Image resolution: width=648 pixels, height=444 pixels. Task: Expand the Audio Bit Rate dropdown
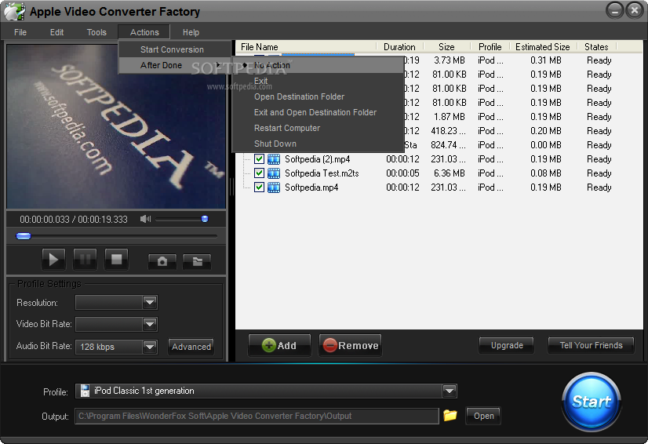pos(150,347)
